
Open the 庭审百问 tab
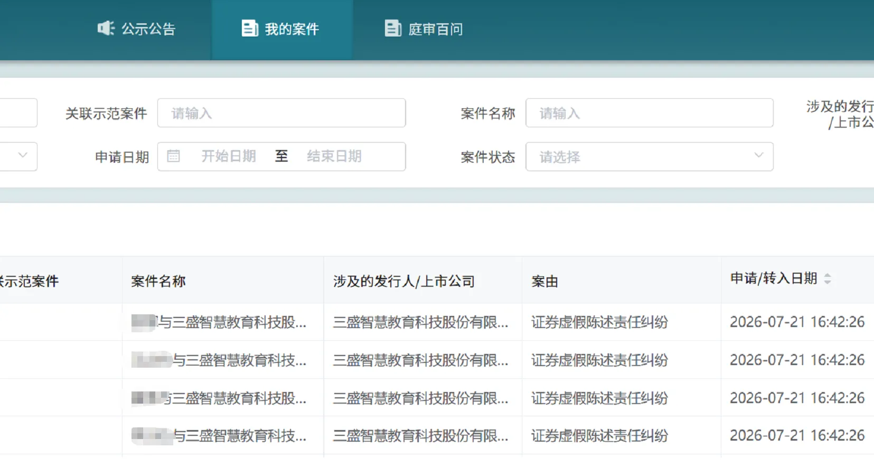(x=424, y=29)
